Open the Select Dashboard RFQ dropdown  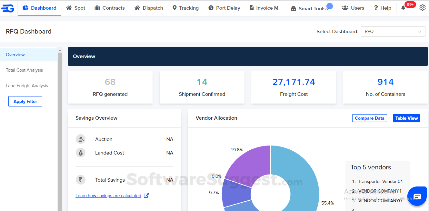point(393,31)
